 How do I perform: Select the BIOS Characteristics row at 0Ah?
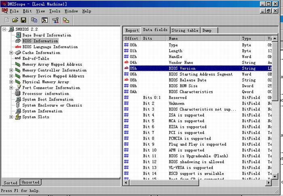198,92
